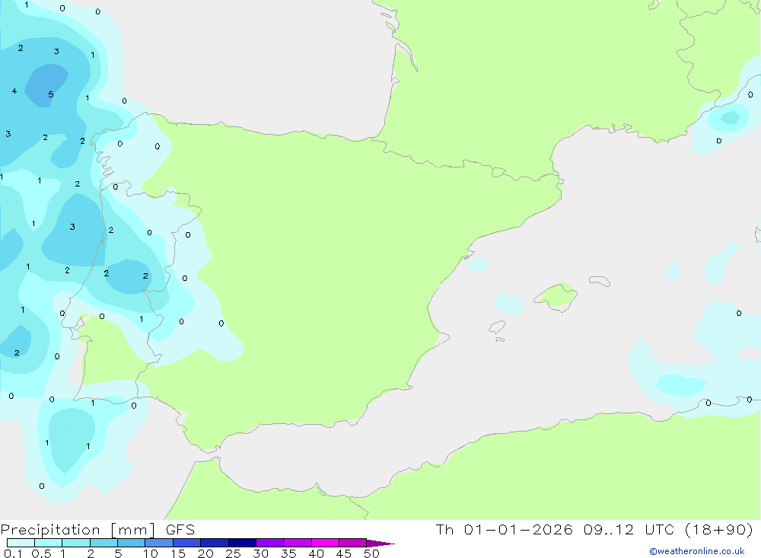Click the "4" precipitation value on the map
The height and width of the screenshot is (558, 761).
[x=14, y=91]
